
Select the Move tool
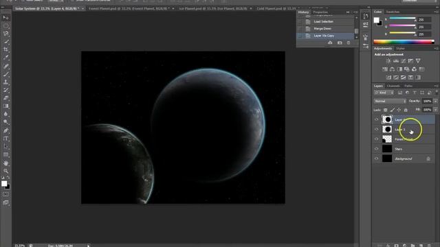tap(5, 18)
